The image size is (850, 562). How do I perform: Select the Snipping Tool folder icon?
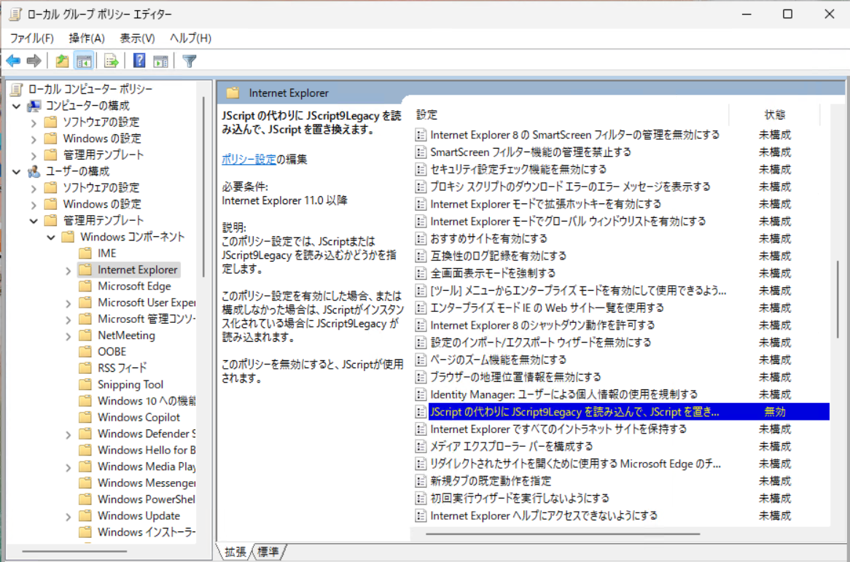[x=85, y=384]
